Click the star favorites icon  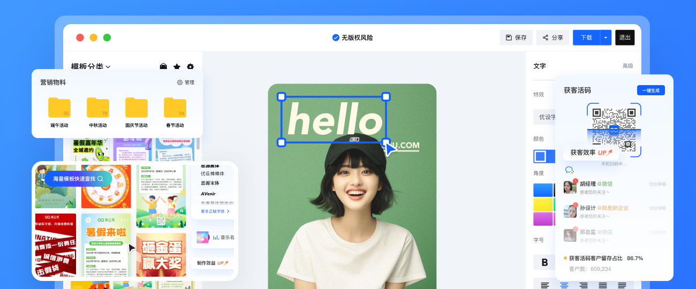point(177,67)
